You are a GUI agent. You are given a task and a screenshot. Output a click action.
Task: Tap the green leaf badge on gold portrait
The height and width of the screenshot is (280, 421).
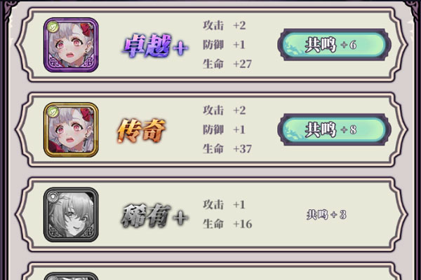(x=53, y=112)
